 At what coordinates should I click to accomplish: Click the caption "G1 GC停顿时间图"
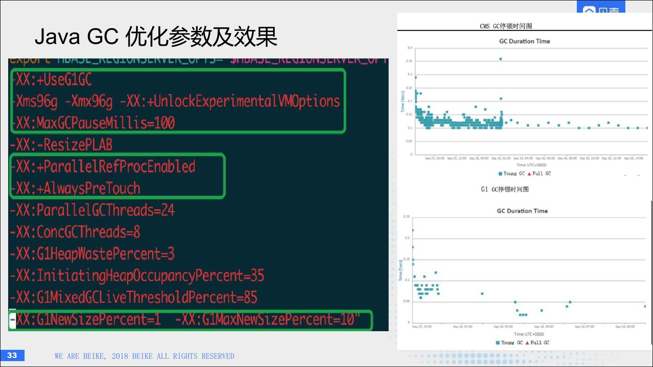(505, 189)
